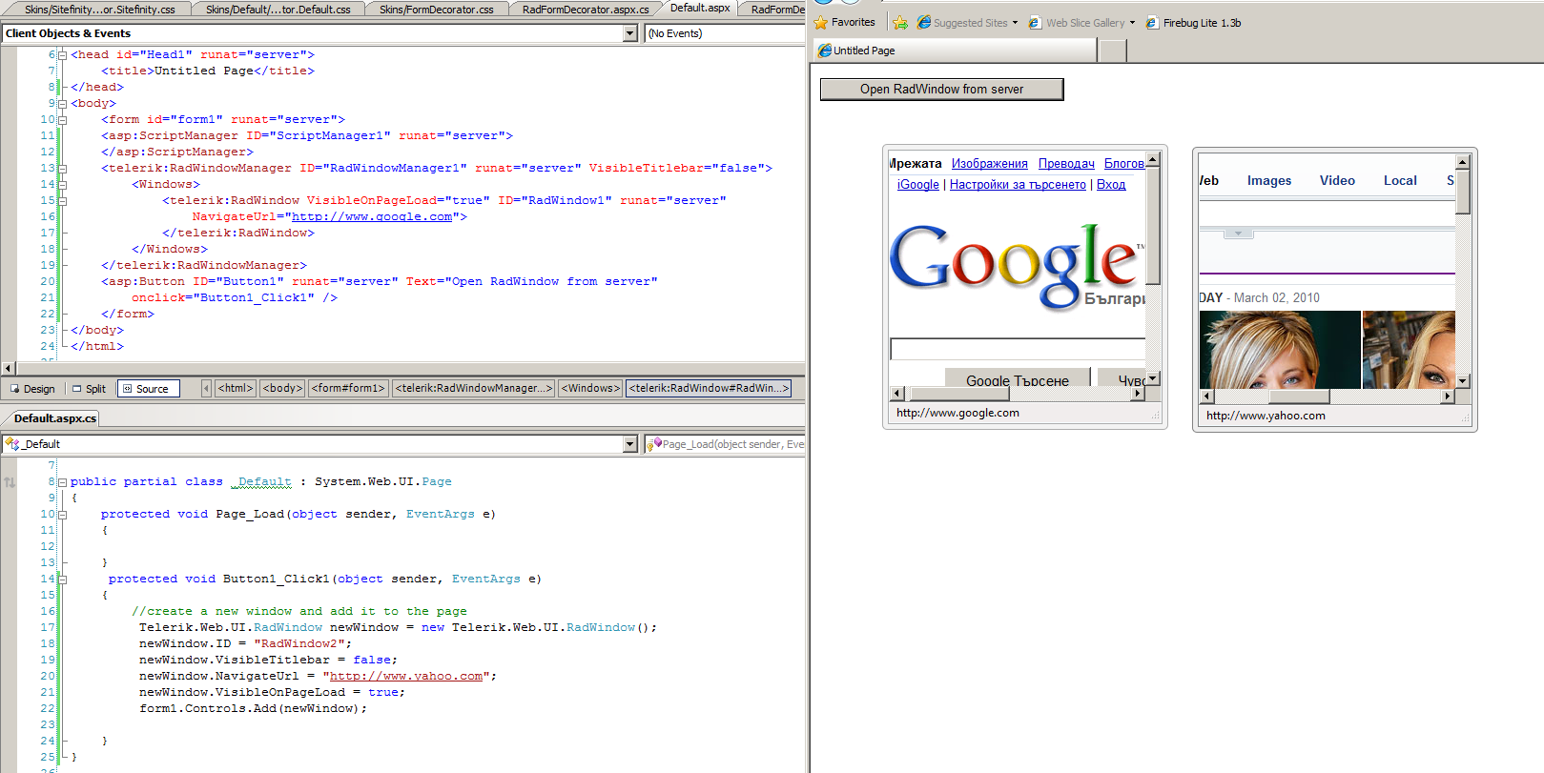1544x773 pixels.
Task: Click the Add to Favorites Bar icon
Action: coord(899,22)
